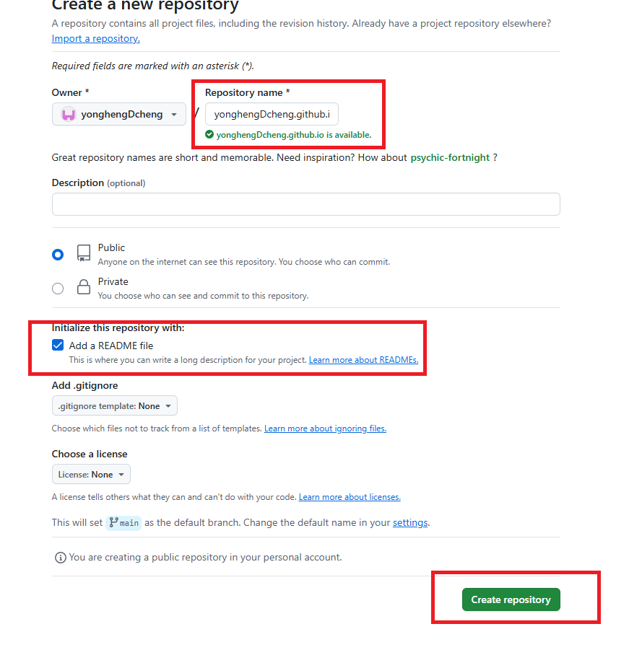Use the psychic-fortnight name suggestion
Screen dimensions: 642x668
click(450, 157)
